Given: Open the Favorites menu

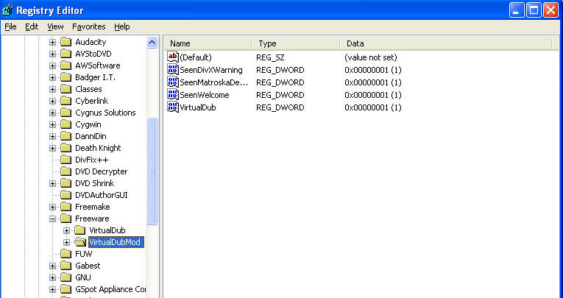Looking at the screenshot, I should coord(89,27).
